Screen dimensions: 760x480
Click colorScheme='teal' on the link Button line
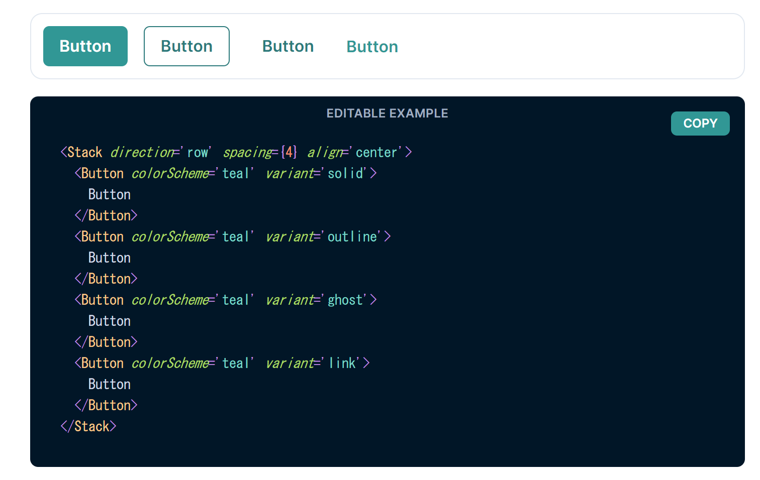click(x=193, y=363)
